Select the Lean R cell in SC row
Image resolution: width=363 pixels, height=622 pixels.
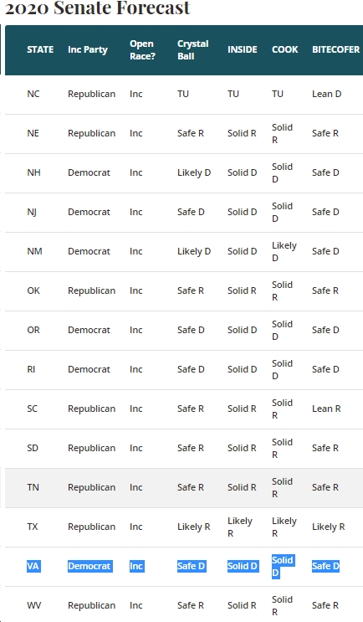[326, 409]
